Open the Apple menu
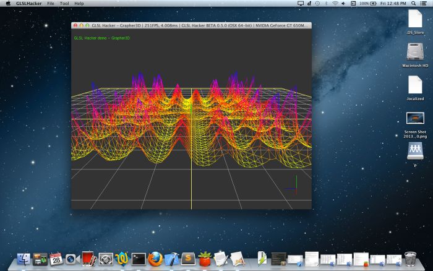 pyautogui.click(x=8, y=3)
